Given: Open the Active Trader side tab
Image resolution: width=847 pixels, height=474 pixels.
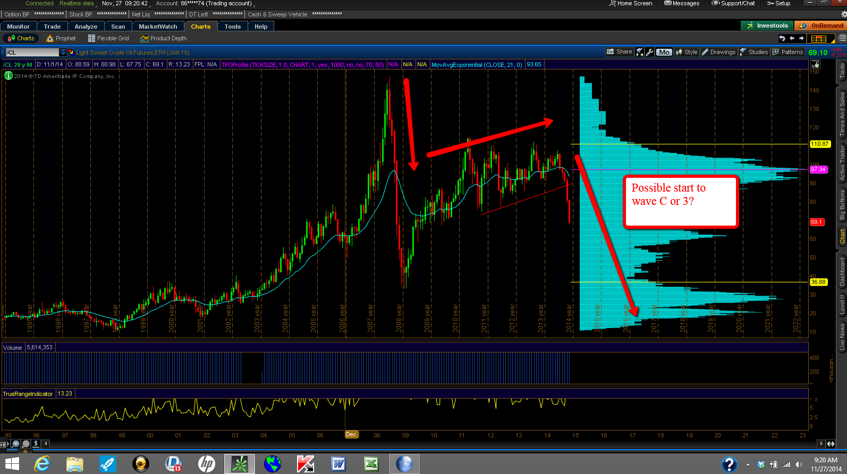Looking at the screenshot, I should [842, 163].
